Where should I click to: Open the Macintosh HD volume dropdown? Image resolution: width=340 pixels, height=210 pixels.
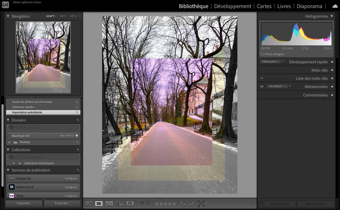pos(76,136)
